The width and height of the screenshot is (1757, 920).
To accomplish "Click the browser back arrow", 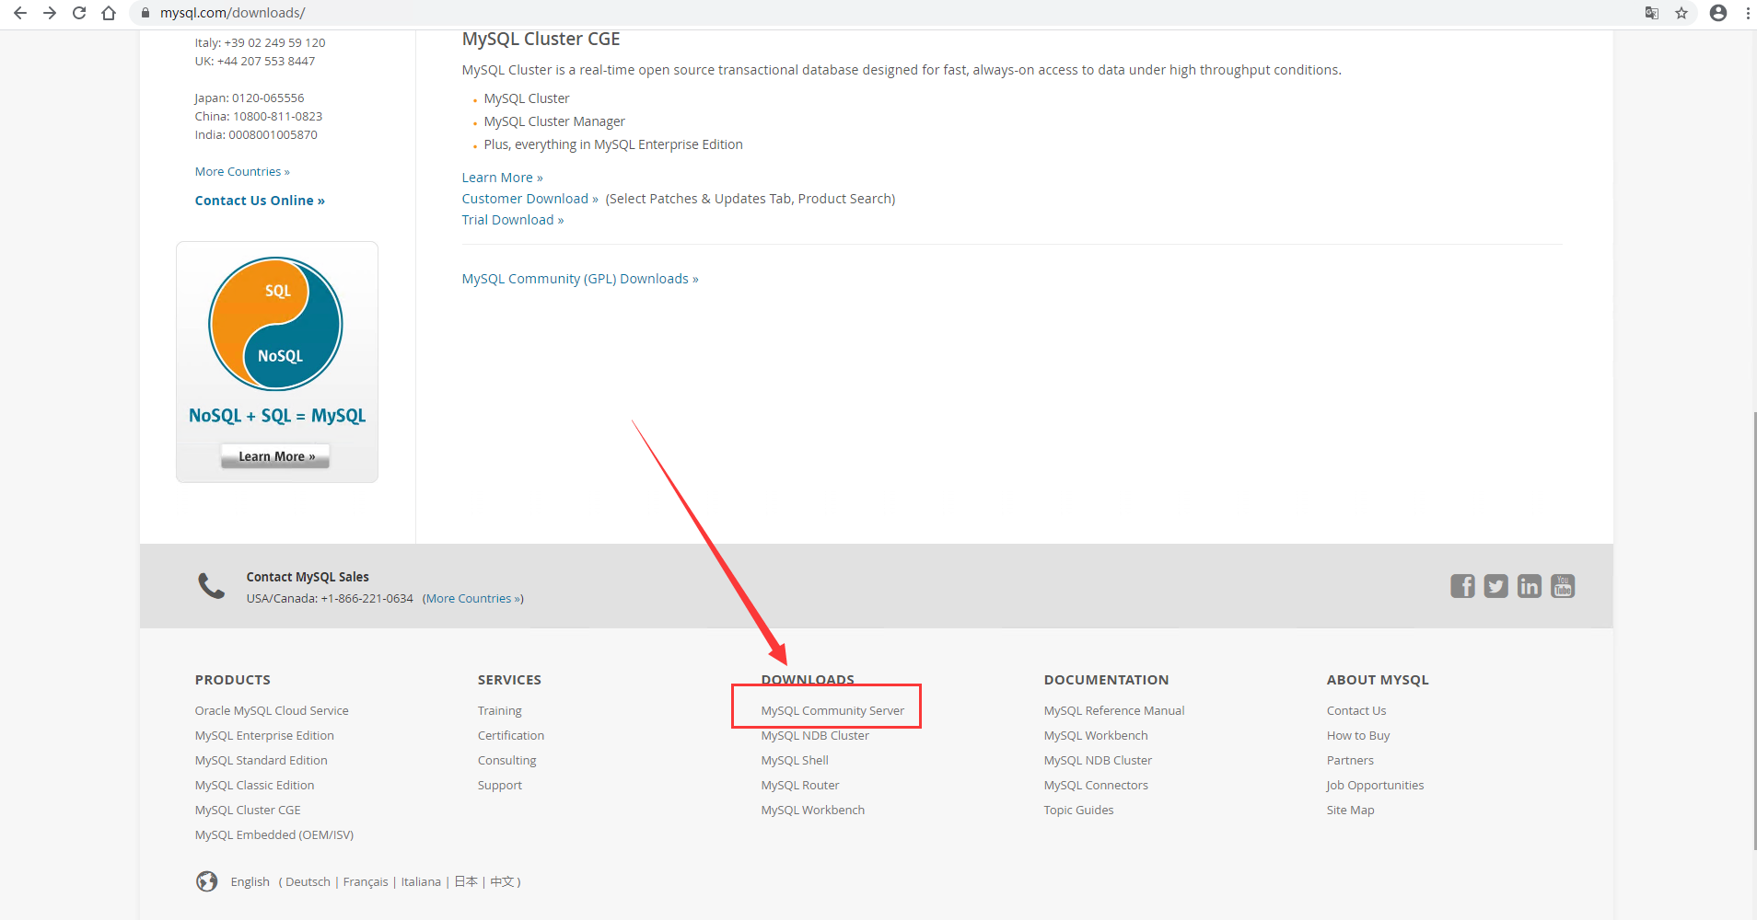I will coord(20,13).
